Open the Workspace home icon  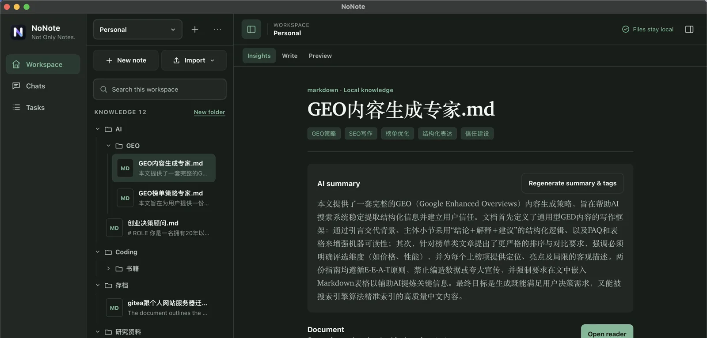click(16, 64)
